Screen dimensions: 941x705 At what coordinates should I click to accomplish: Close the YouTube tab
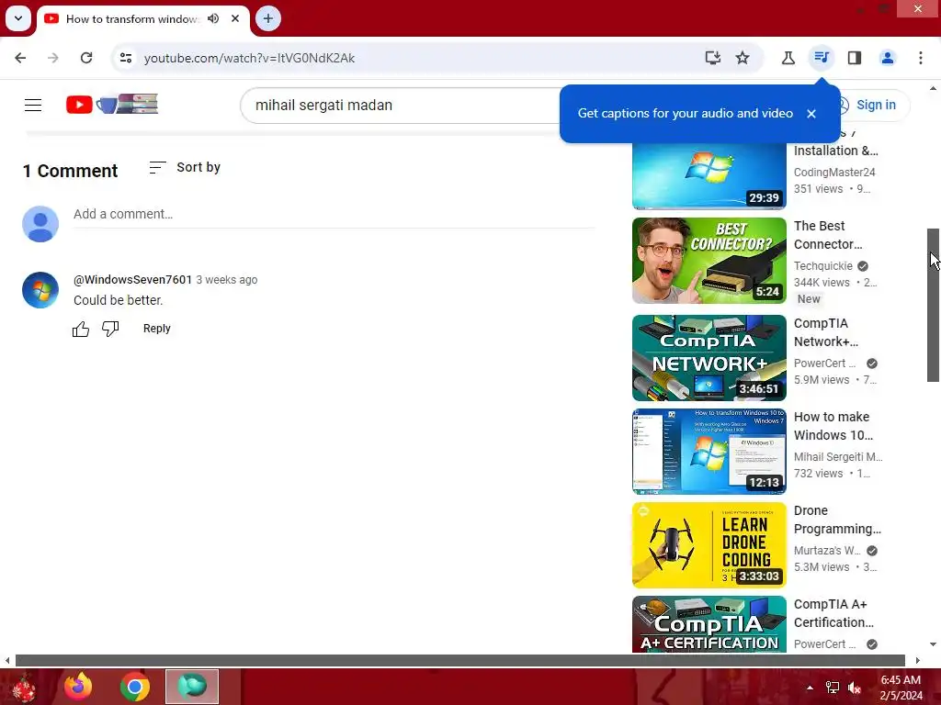(x=235, y=18)
